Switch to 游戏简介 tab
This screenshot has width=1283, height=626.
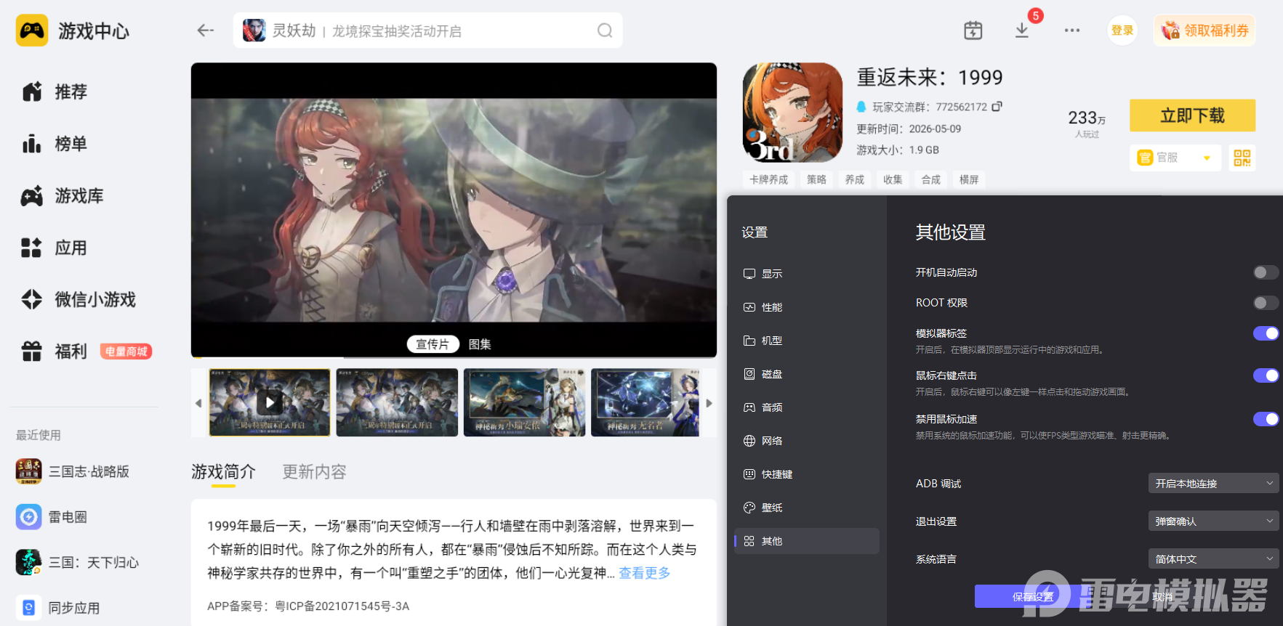coord(223,472)
